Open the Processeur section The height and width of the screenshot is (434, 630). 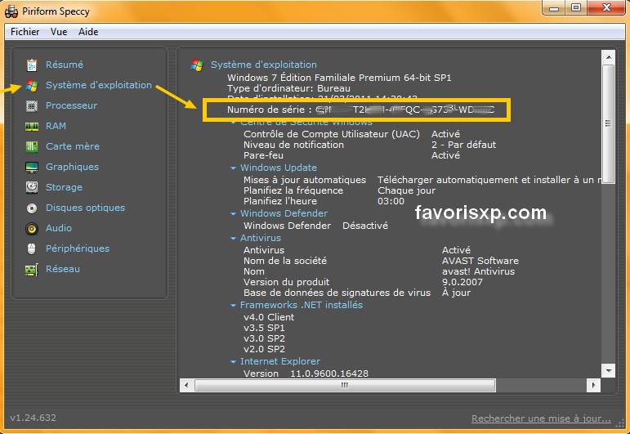click(x=72, y=105)
